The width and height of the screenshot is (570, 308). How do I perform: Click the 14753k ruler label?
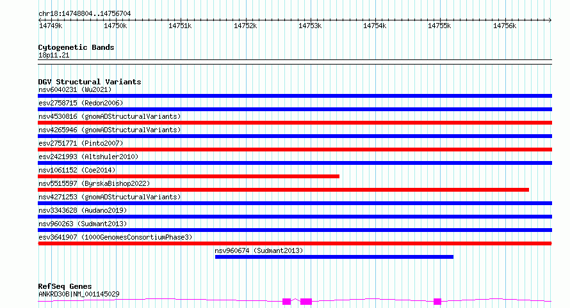tap(310, 26)
